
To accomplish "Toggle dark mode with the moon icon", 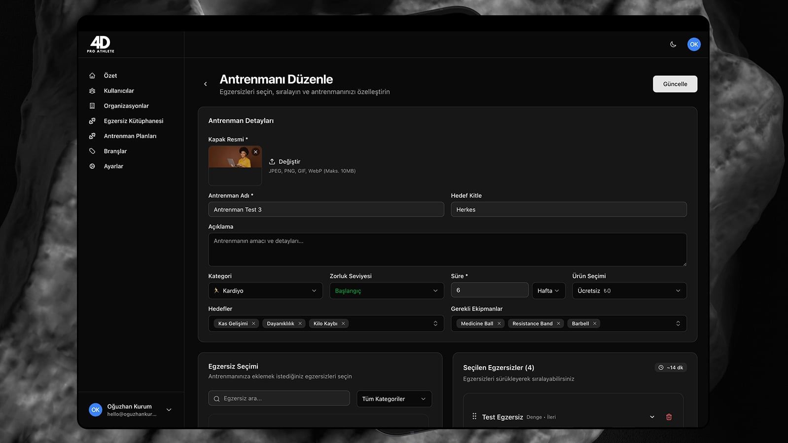I will [x=673, y=44].
